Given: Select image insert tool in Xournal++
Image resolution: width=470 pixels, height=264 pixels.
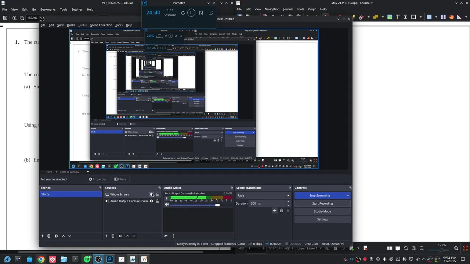Looking at the screenshot, I should (390, 17).
